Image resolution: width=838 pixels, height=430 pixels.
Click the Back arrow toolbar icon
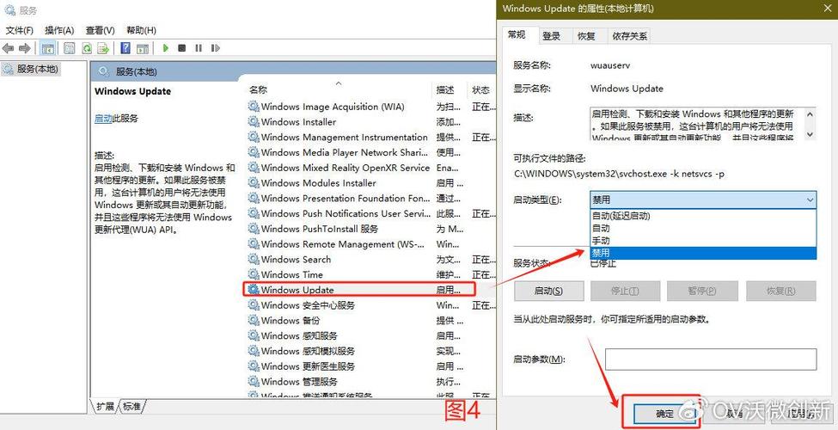coord(8,48)
